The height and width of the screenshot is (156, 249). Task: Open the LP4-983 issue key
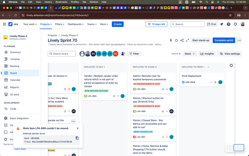coord(141,89)
